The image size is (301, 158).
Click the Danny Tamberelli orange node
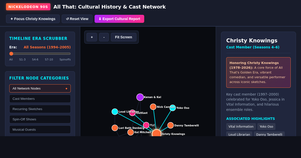[171, 125]
